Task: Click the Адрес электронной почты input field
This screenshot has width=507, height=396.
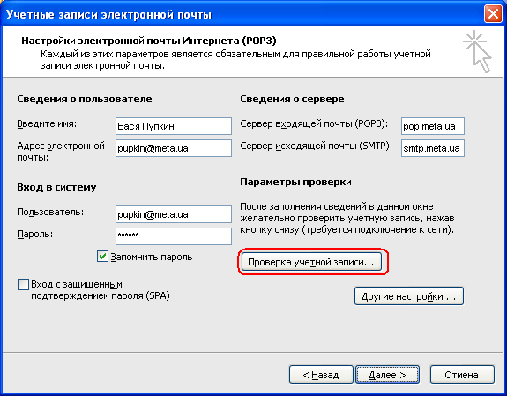Action: (174, 148)
